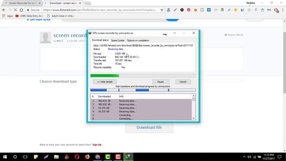286x161 pixels.
Task: Stop loading the 4shared page
Action: (16, 10)
